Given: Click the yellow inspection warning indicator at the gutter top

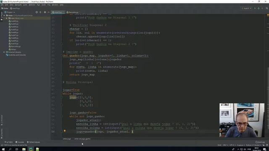Looking at the screenshot, I should pos(268,15).
